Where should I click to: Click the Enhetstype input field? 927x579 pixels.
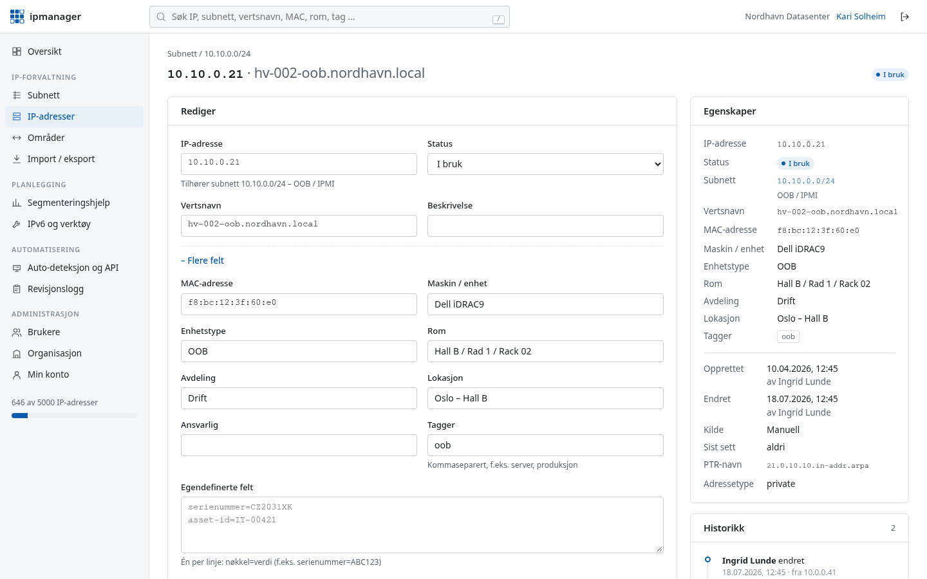(299, 351)
